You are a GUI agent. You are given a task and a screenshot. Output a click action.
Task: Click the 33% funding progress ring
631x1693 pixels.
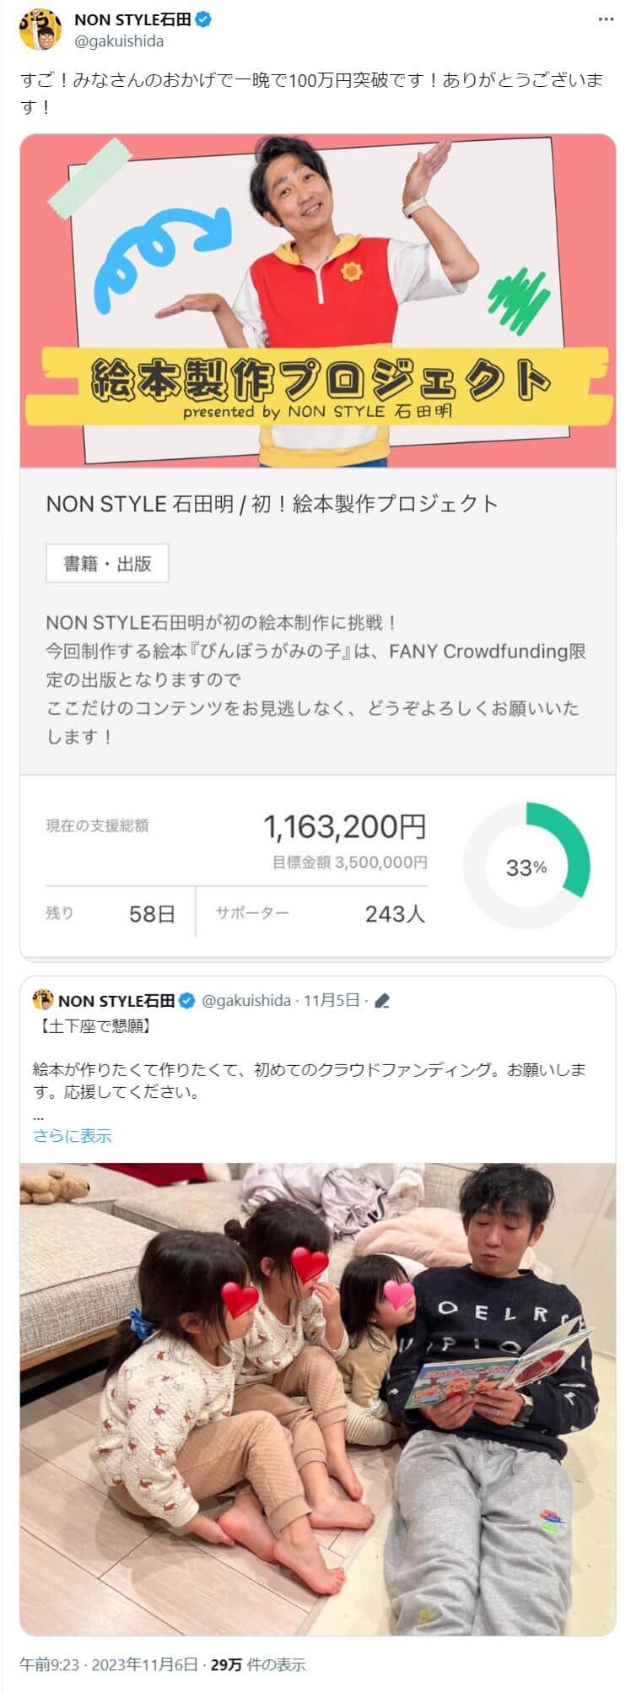[526, 866]
